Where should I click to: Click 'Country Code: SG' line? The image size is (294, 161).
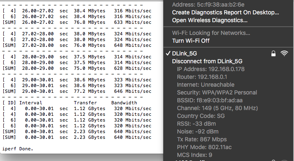(x=201, y=116)
